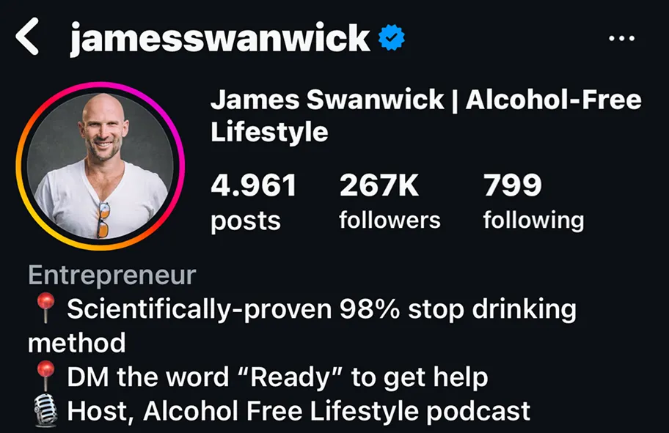Tap the followers label
This screenshot has height=433, width=669.
click(390, 221)
